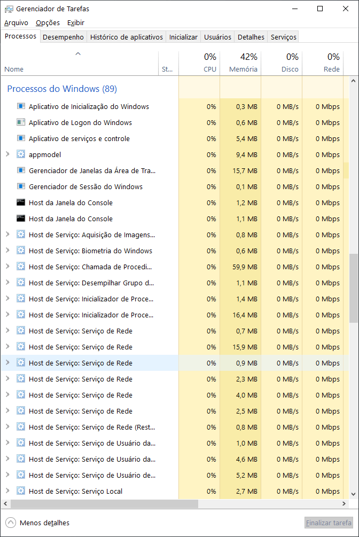Sort by the CPU column header

click(x=199, y=63)
